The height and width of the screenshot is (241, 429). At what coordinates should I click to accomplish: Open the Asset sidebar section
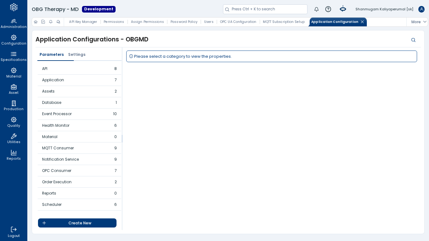click(x=14, y=89)
